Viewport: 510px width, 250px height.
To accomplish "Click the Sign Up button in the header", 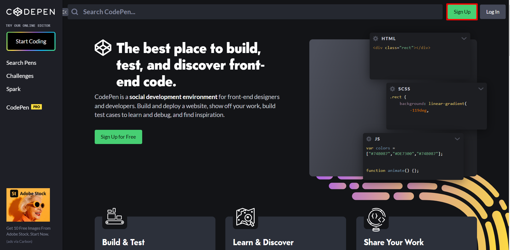I will coord(462,12).
